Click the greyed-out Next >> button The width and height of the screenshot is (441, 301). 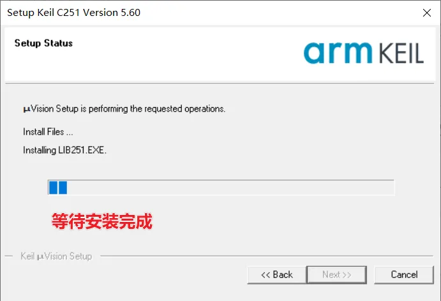[x=337, y=275]
